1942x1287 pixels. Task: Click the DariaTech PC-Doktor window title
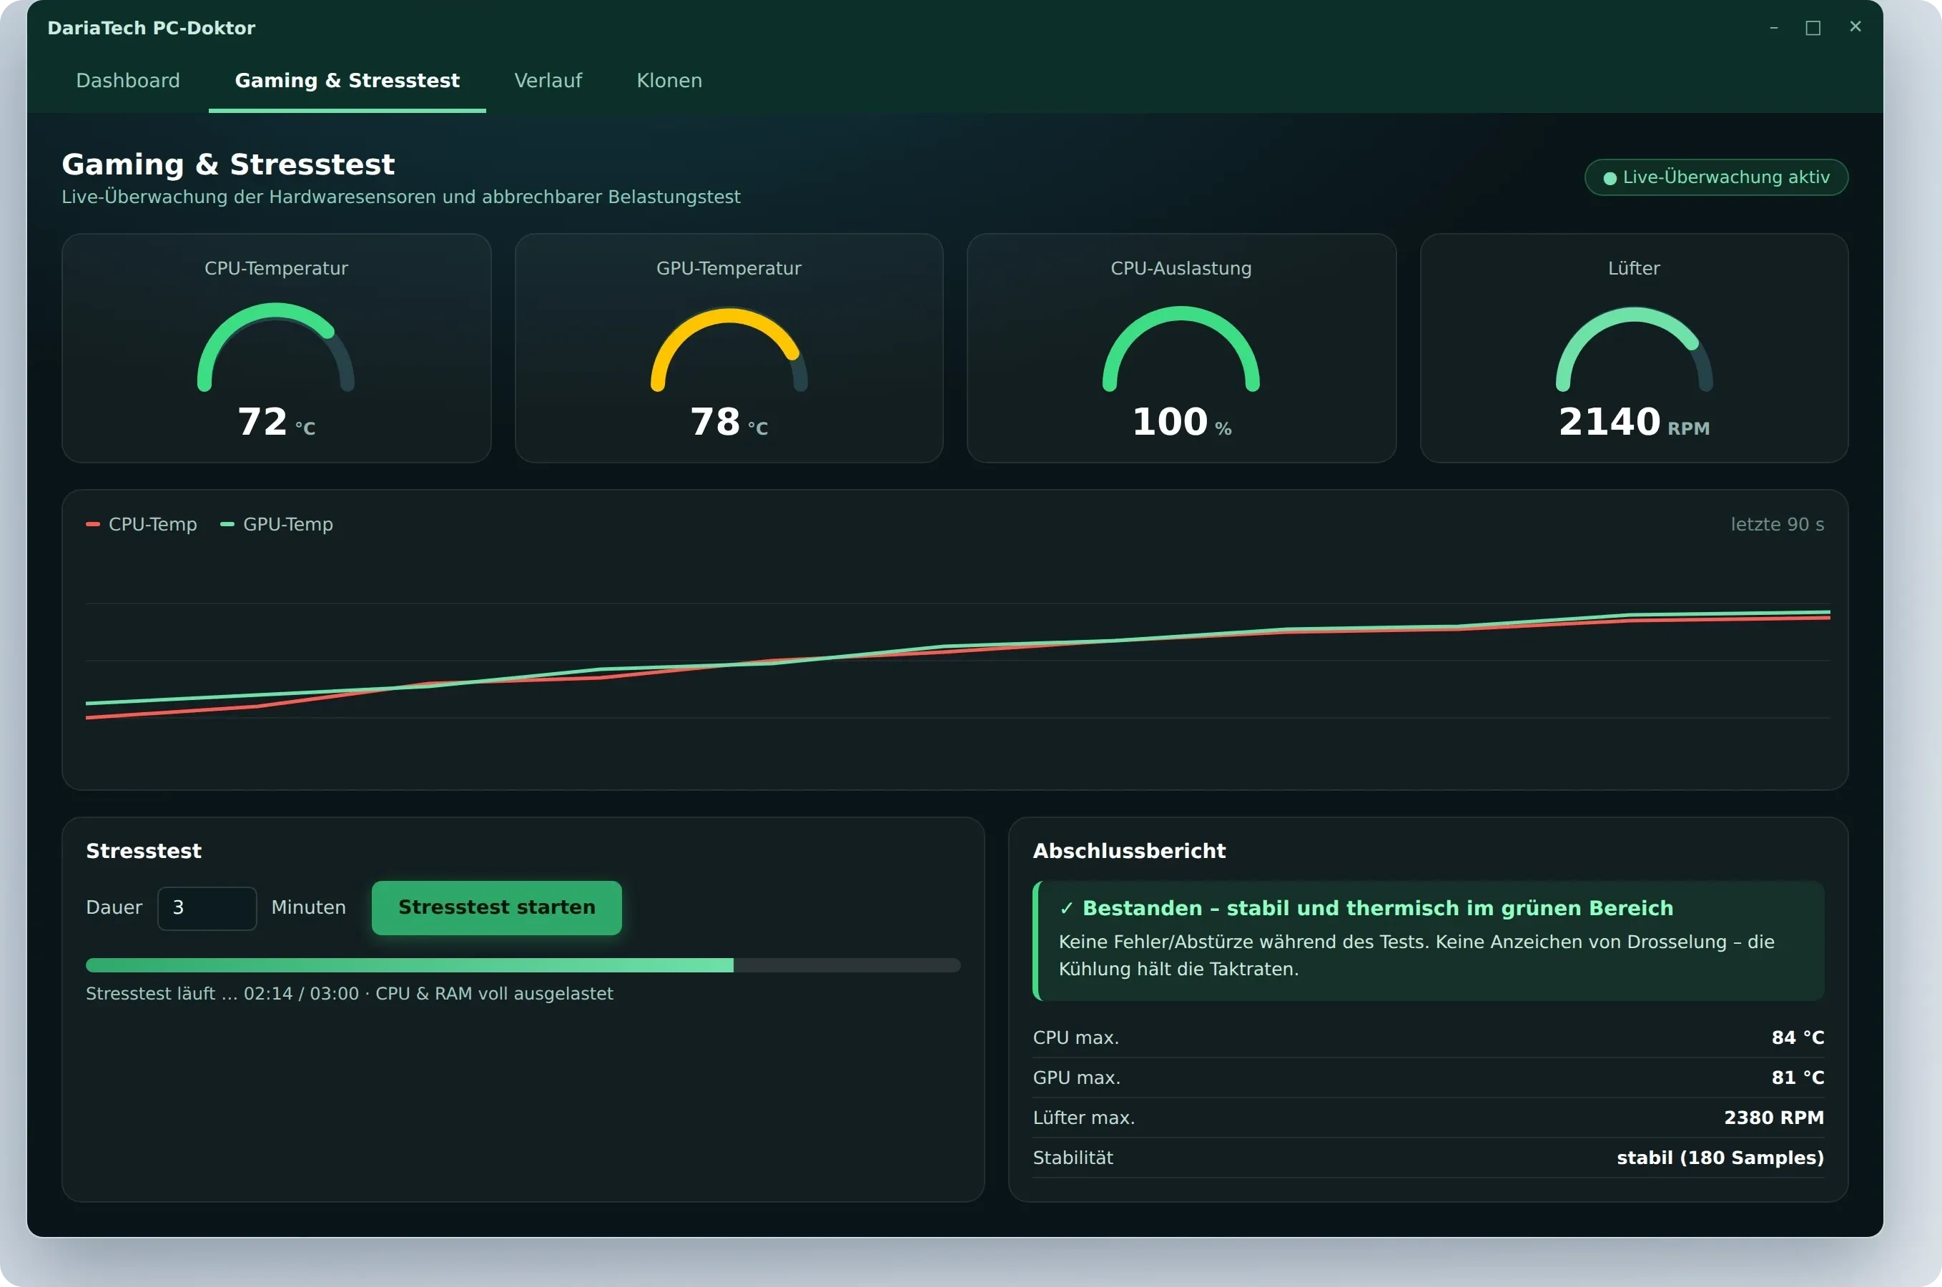[x=151, y=28]
